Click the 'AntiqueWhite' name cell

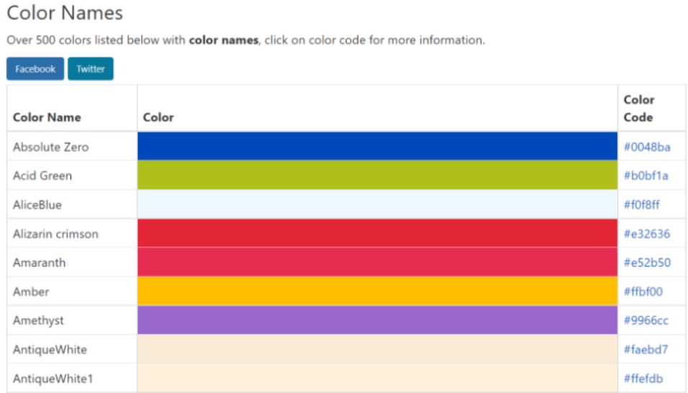[72, 350]
